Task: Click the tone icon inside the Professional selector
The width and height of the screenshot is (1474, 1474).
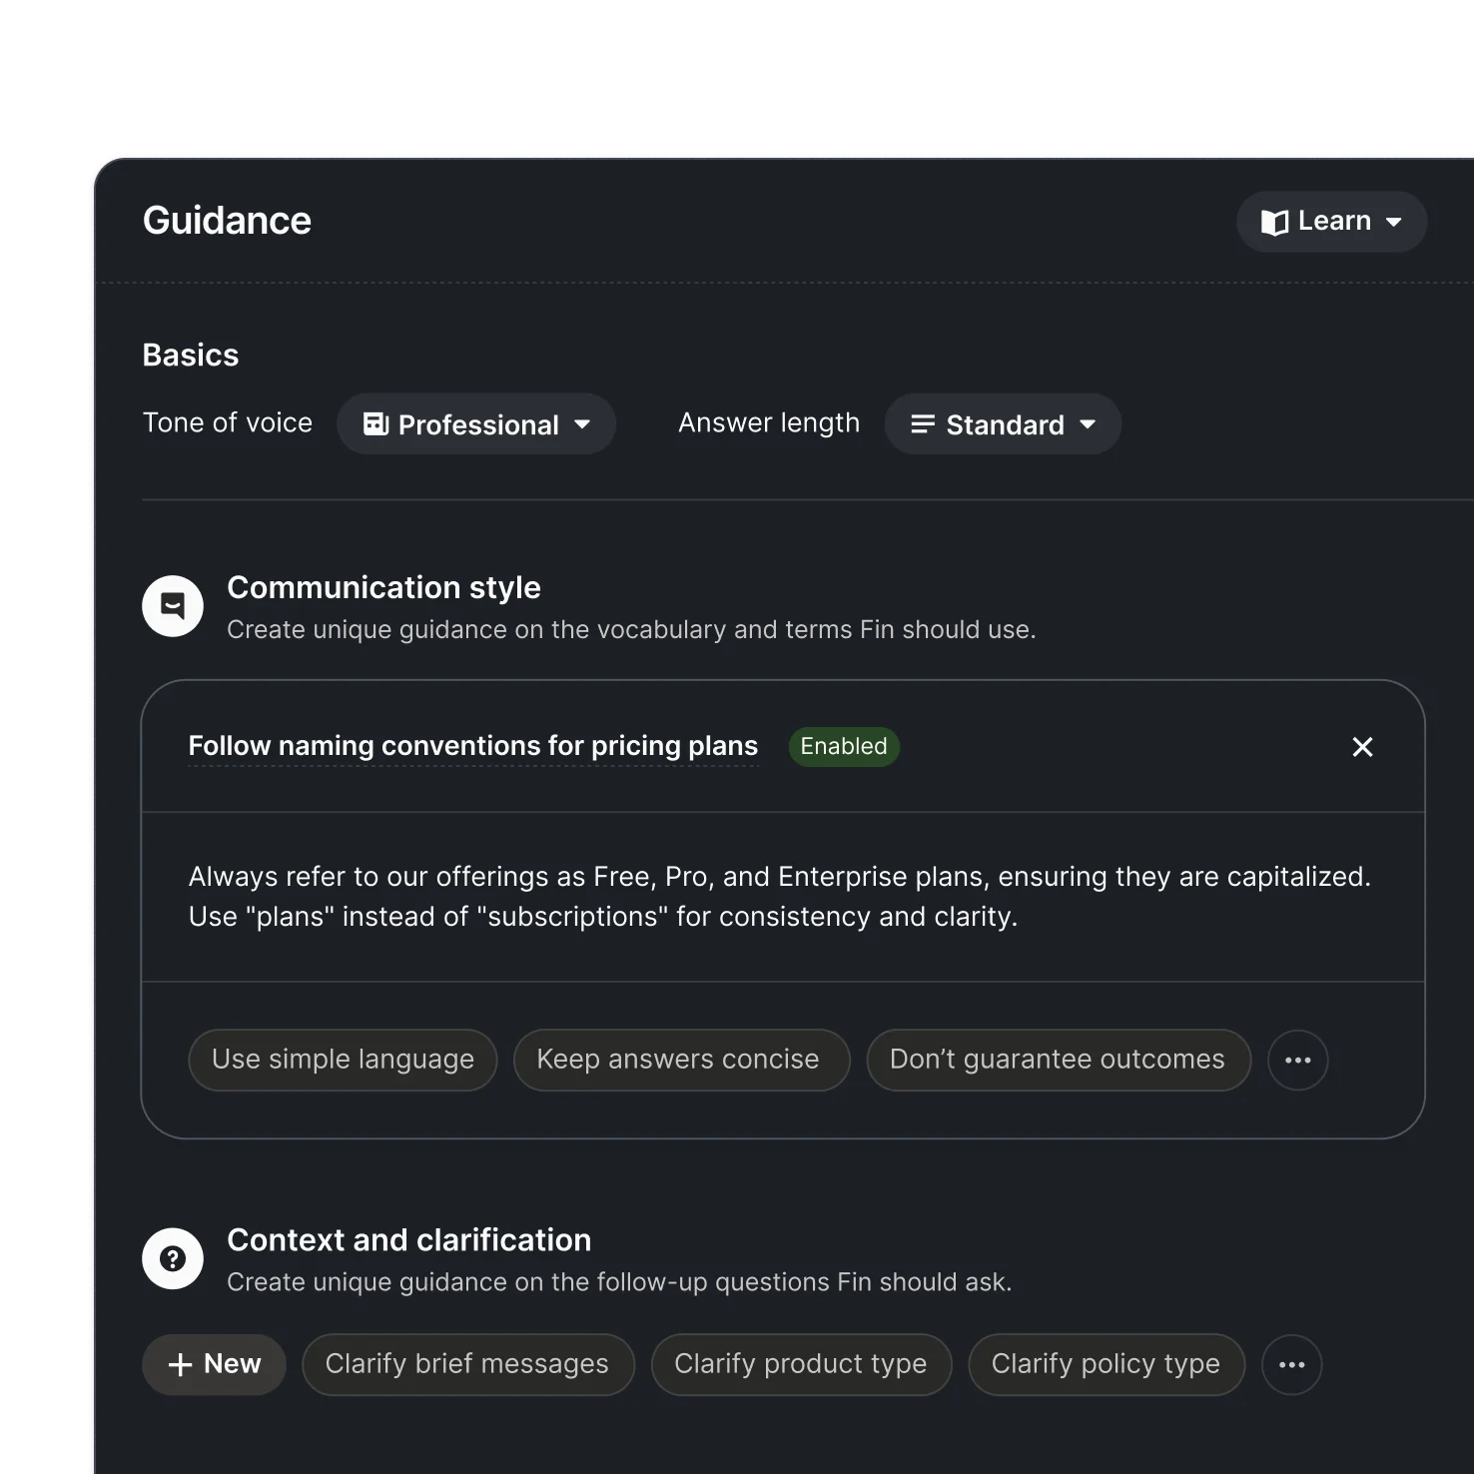Action: point(373,423)
